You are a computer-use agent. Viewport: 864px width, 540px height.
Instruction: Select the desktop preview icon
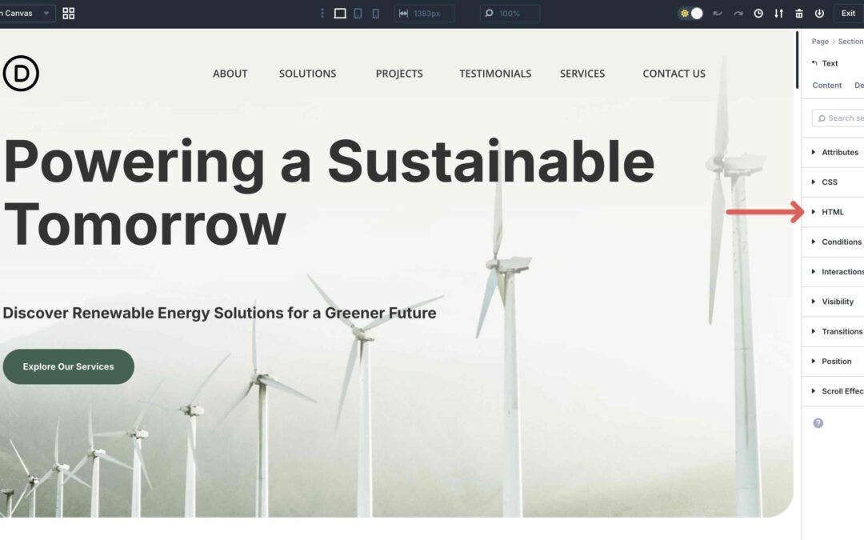pos(339,13)
